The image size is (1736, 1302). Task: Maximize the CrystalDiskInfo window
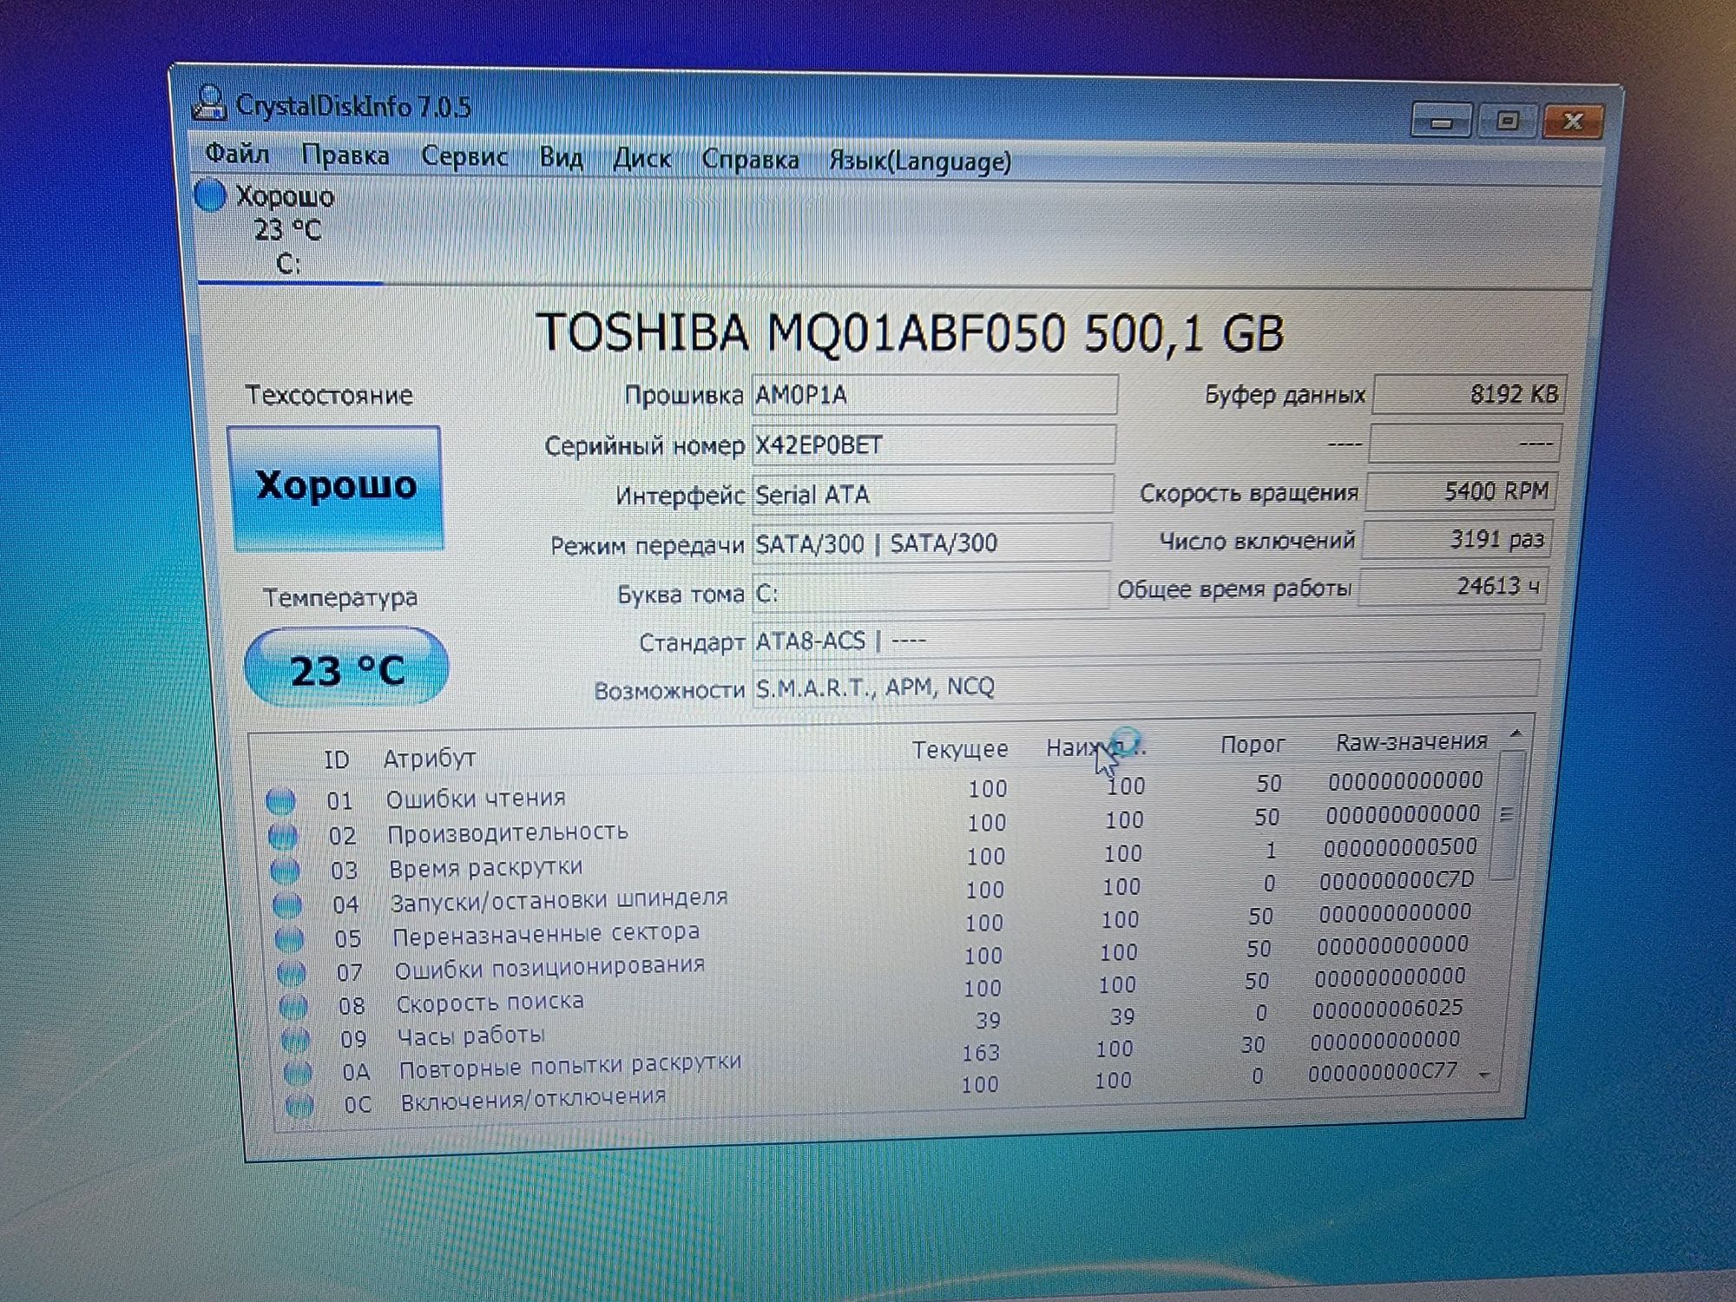[1507, 122]
